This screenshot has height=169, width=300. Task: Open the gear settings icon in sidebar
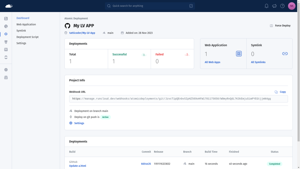pyautogui.click(x=6, y=70)
